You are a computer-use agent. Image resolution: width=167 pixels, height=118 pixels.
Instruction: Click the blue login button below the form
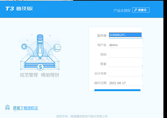(x=117, y=90)
